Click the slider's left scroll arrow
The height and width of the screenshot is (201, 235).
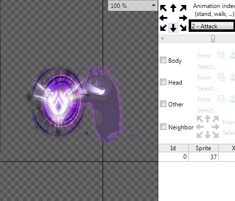(x=162, y=39)
